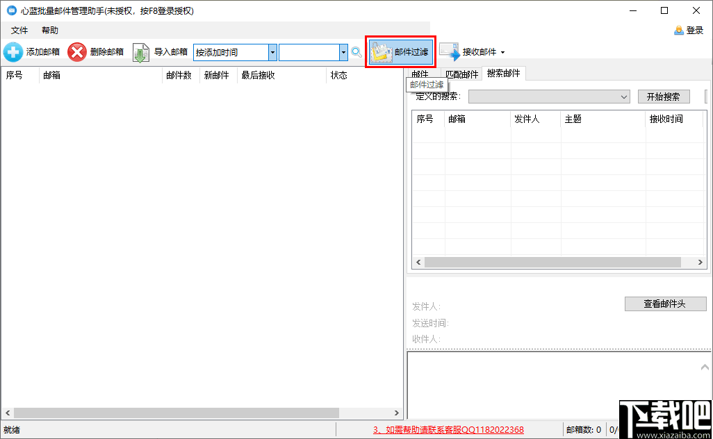Open the 查看邮件头 view mail headers panel

coord(664,304)
